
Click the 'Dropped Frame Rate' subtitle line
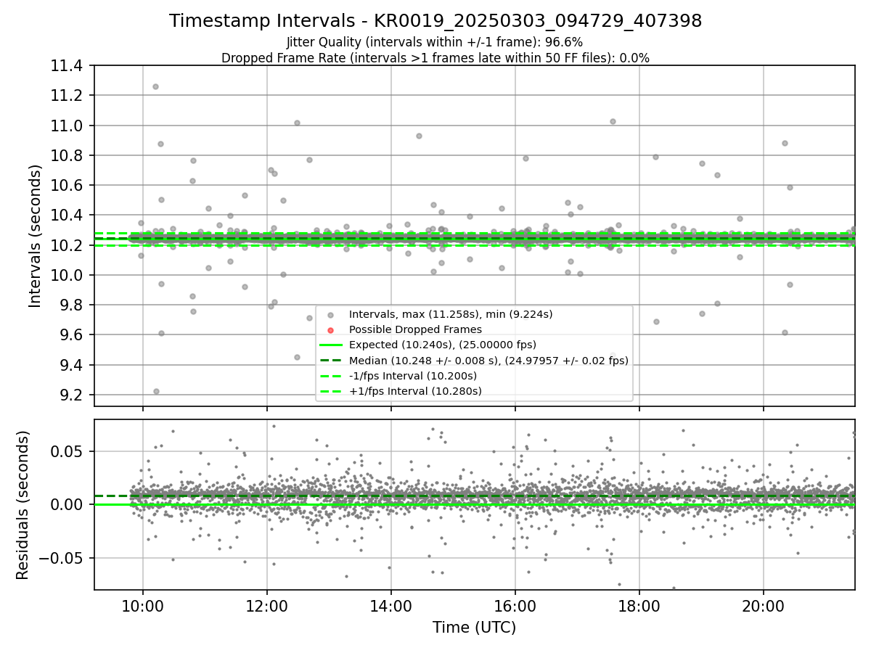(x=435, y=58)
